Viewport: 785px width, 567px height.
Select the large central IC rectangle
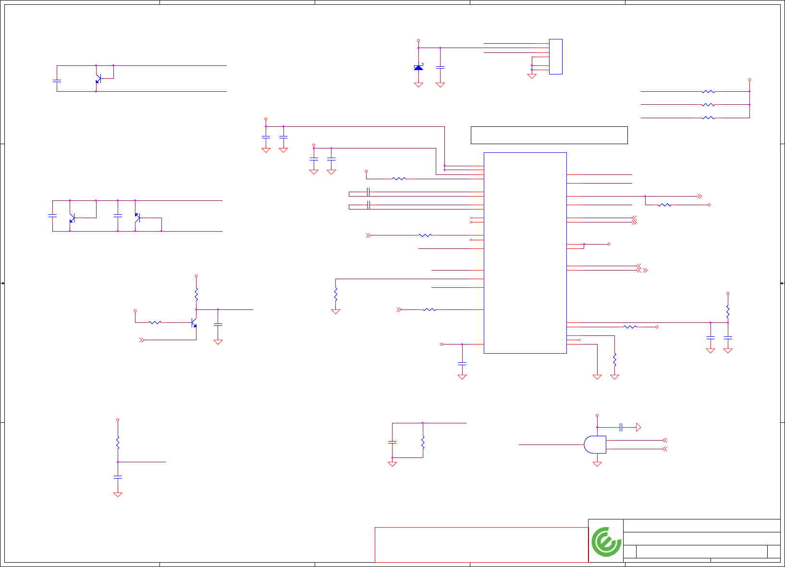525,253
